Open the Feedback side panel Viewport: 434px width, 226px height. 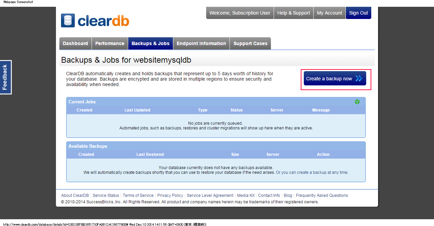(5, 77)
